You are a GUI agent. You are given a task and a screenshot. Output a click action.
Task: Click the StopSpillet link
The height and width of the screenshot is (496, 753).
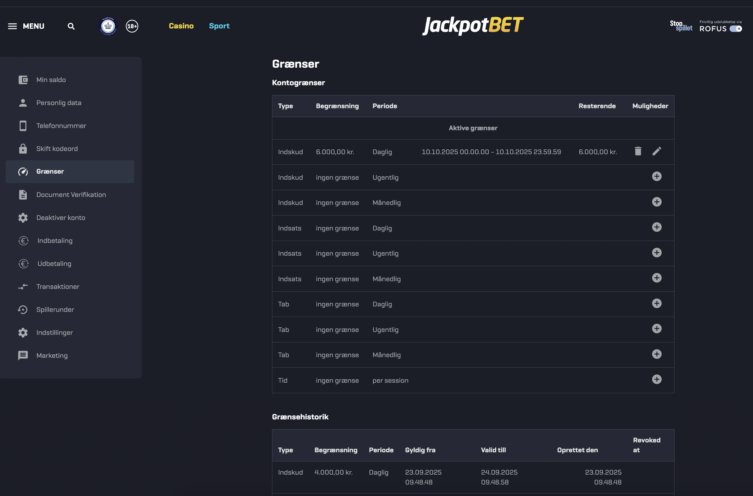coord(681,26)
